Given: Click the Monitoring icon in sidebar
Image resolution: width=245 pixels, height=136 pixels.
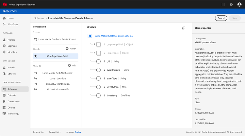Looking at the screenshot, I should pyautogui.click(x=4, y=114).
